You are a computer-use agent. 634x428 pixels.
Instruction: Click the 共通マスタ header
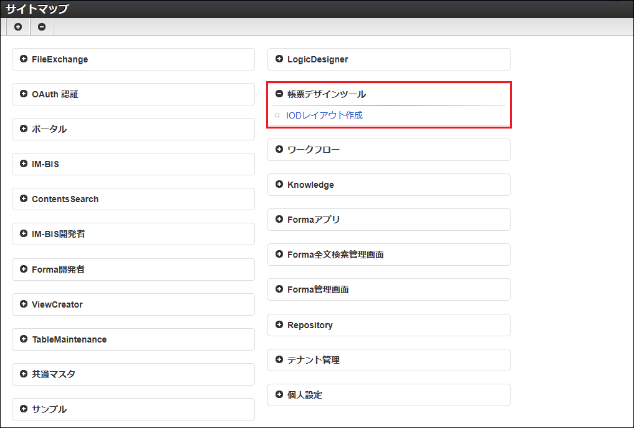click(x=54, y=374)
